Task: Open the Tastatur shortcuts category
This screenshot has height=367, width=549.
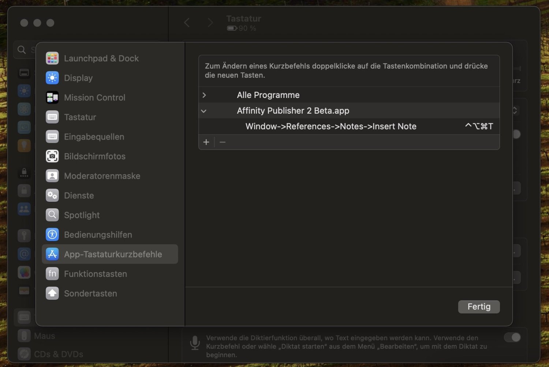Action: pyautogui.click(x=80, y=117)
